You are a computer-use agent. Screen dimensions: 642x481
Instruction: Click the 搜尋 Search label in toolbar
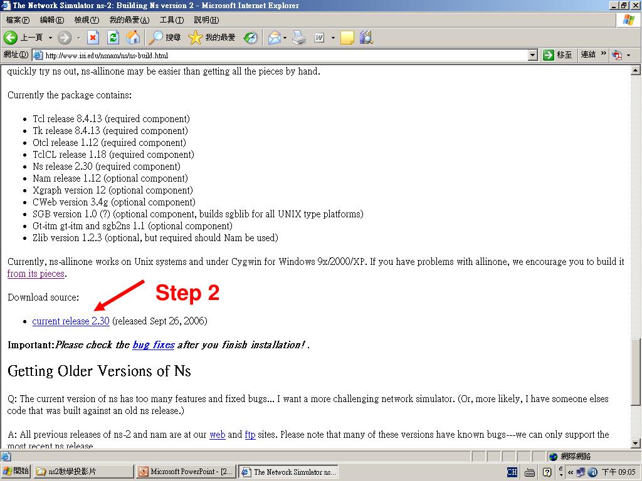[173, 38]
